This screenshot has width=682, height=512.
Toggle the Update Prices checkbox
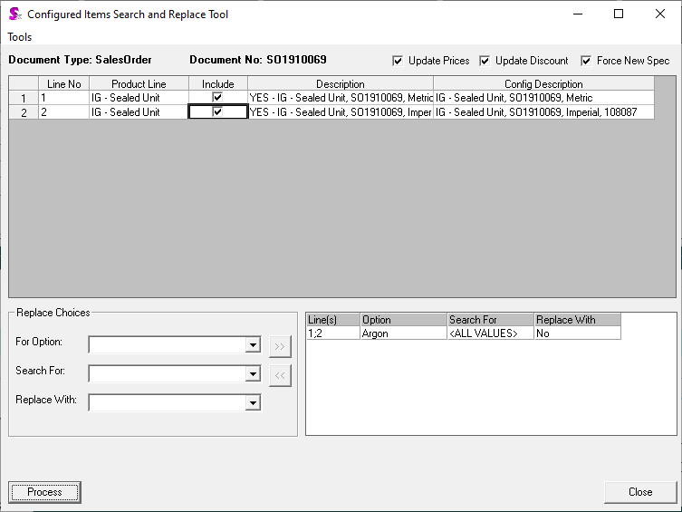point(398,61)
